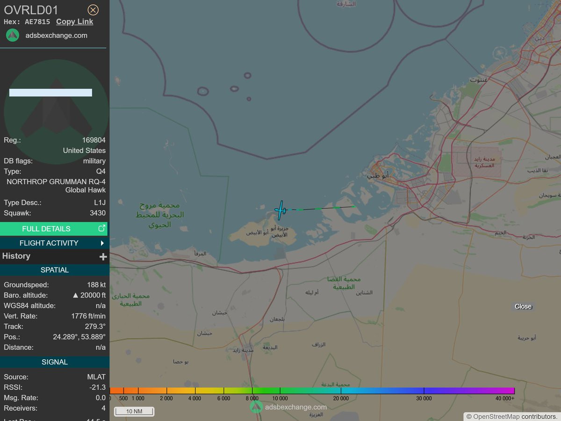Click the Copy Link text
Screen dimensions: 561x421
[x=75, y=22]
